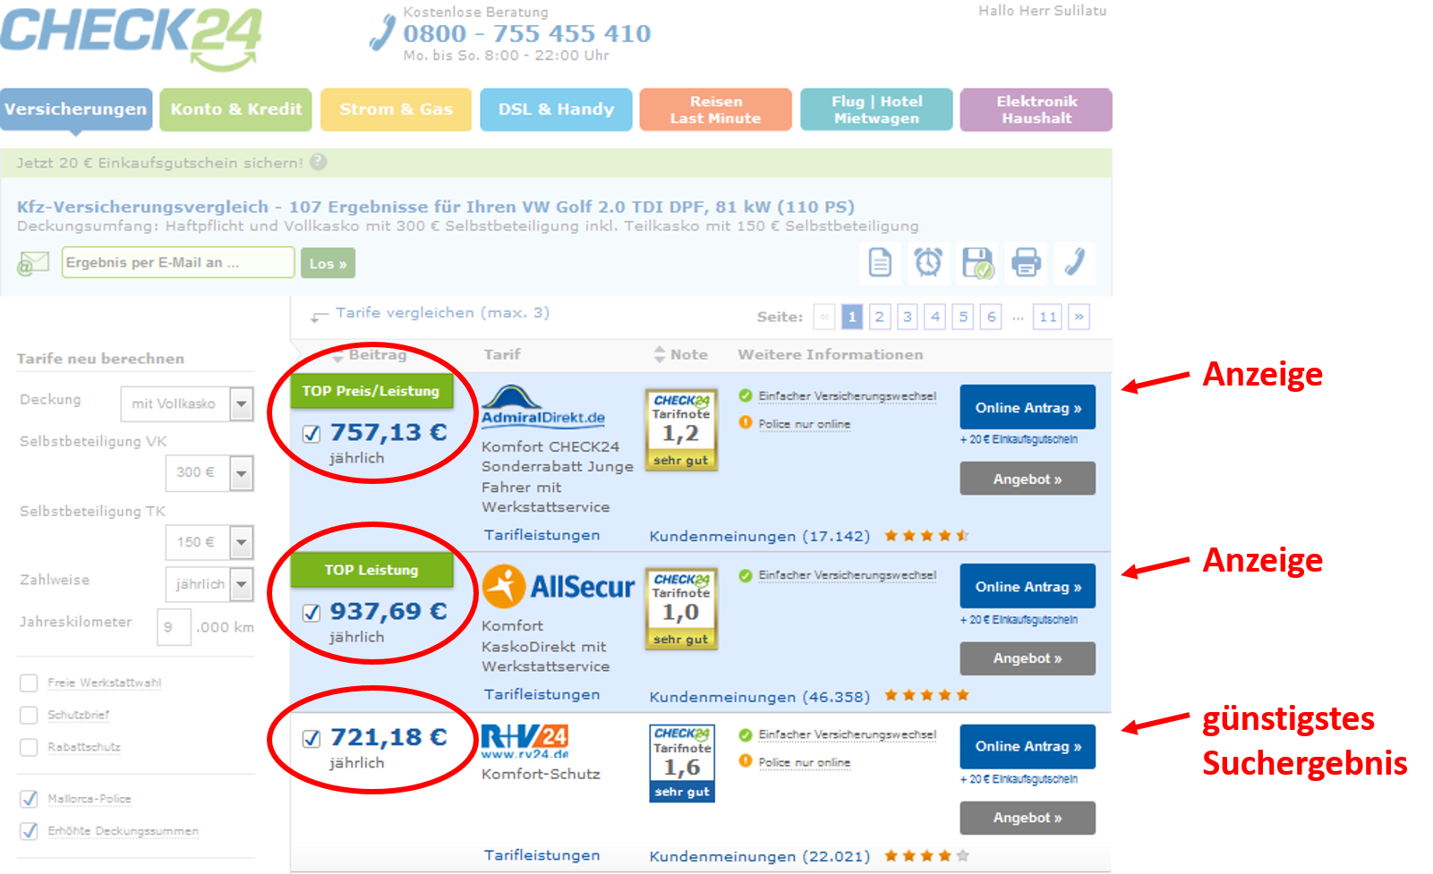Click the printer icon
Viewport: 1433px width, 874px height.
1026,263
